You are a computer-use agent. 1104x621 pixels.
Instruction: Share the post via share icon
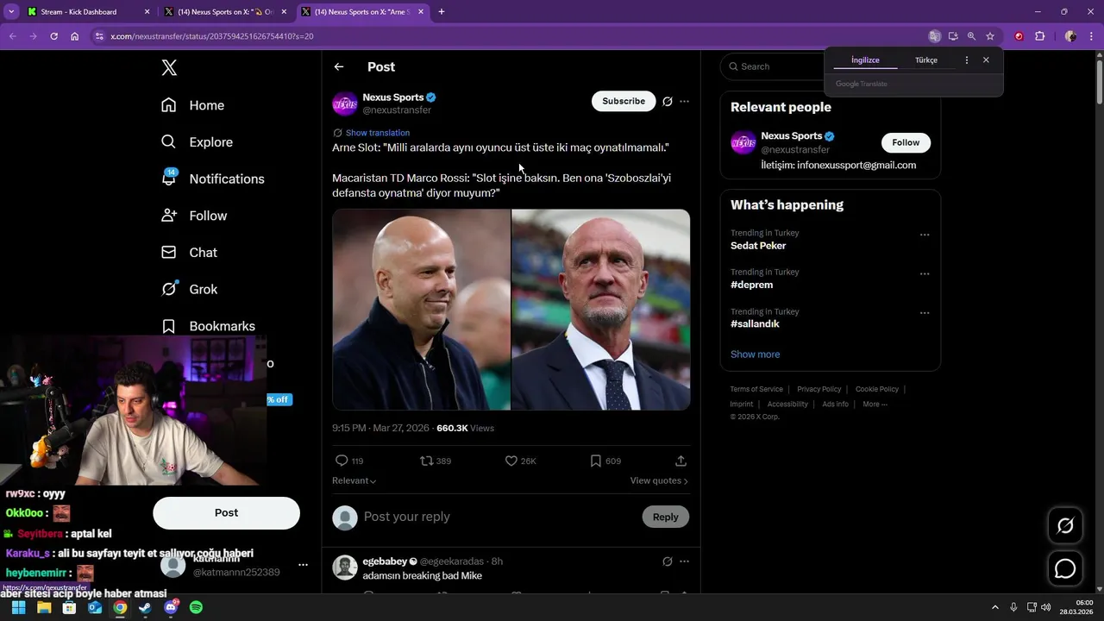681,461
